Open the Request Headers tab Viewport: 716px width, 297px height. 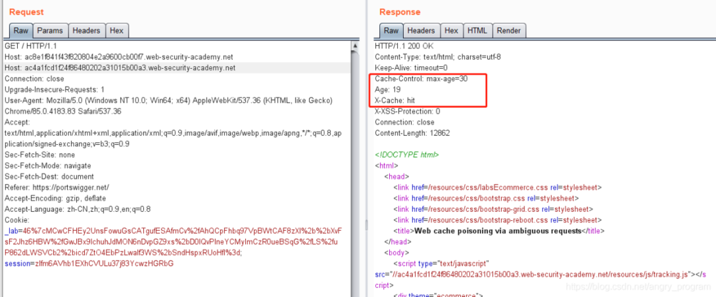(86, 30)
